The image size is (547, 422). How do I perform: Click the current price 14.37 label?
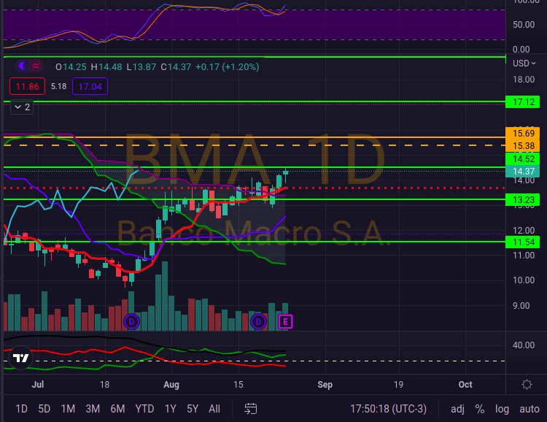(x=523, y=171)
